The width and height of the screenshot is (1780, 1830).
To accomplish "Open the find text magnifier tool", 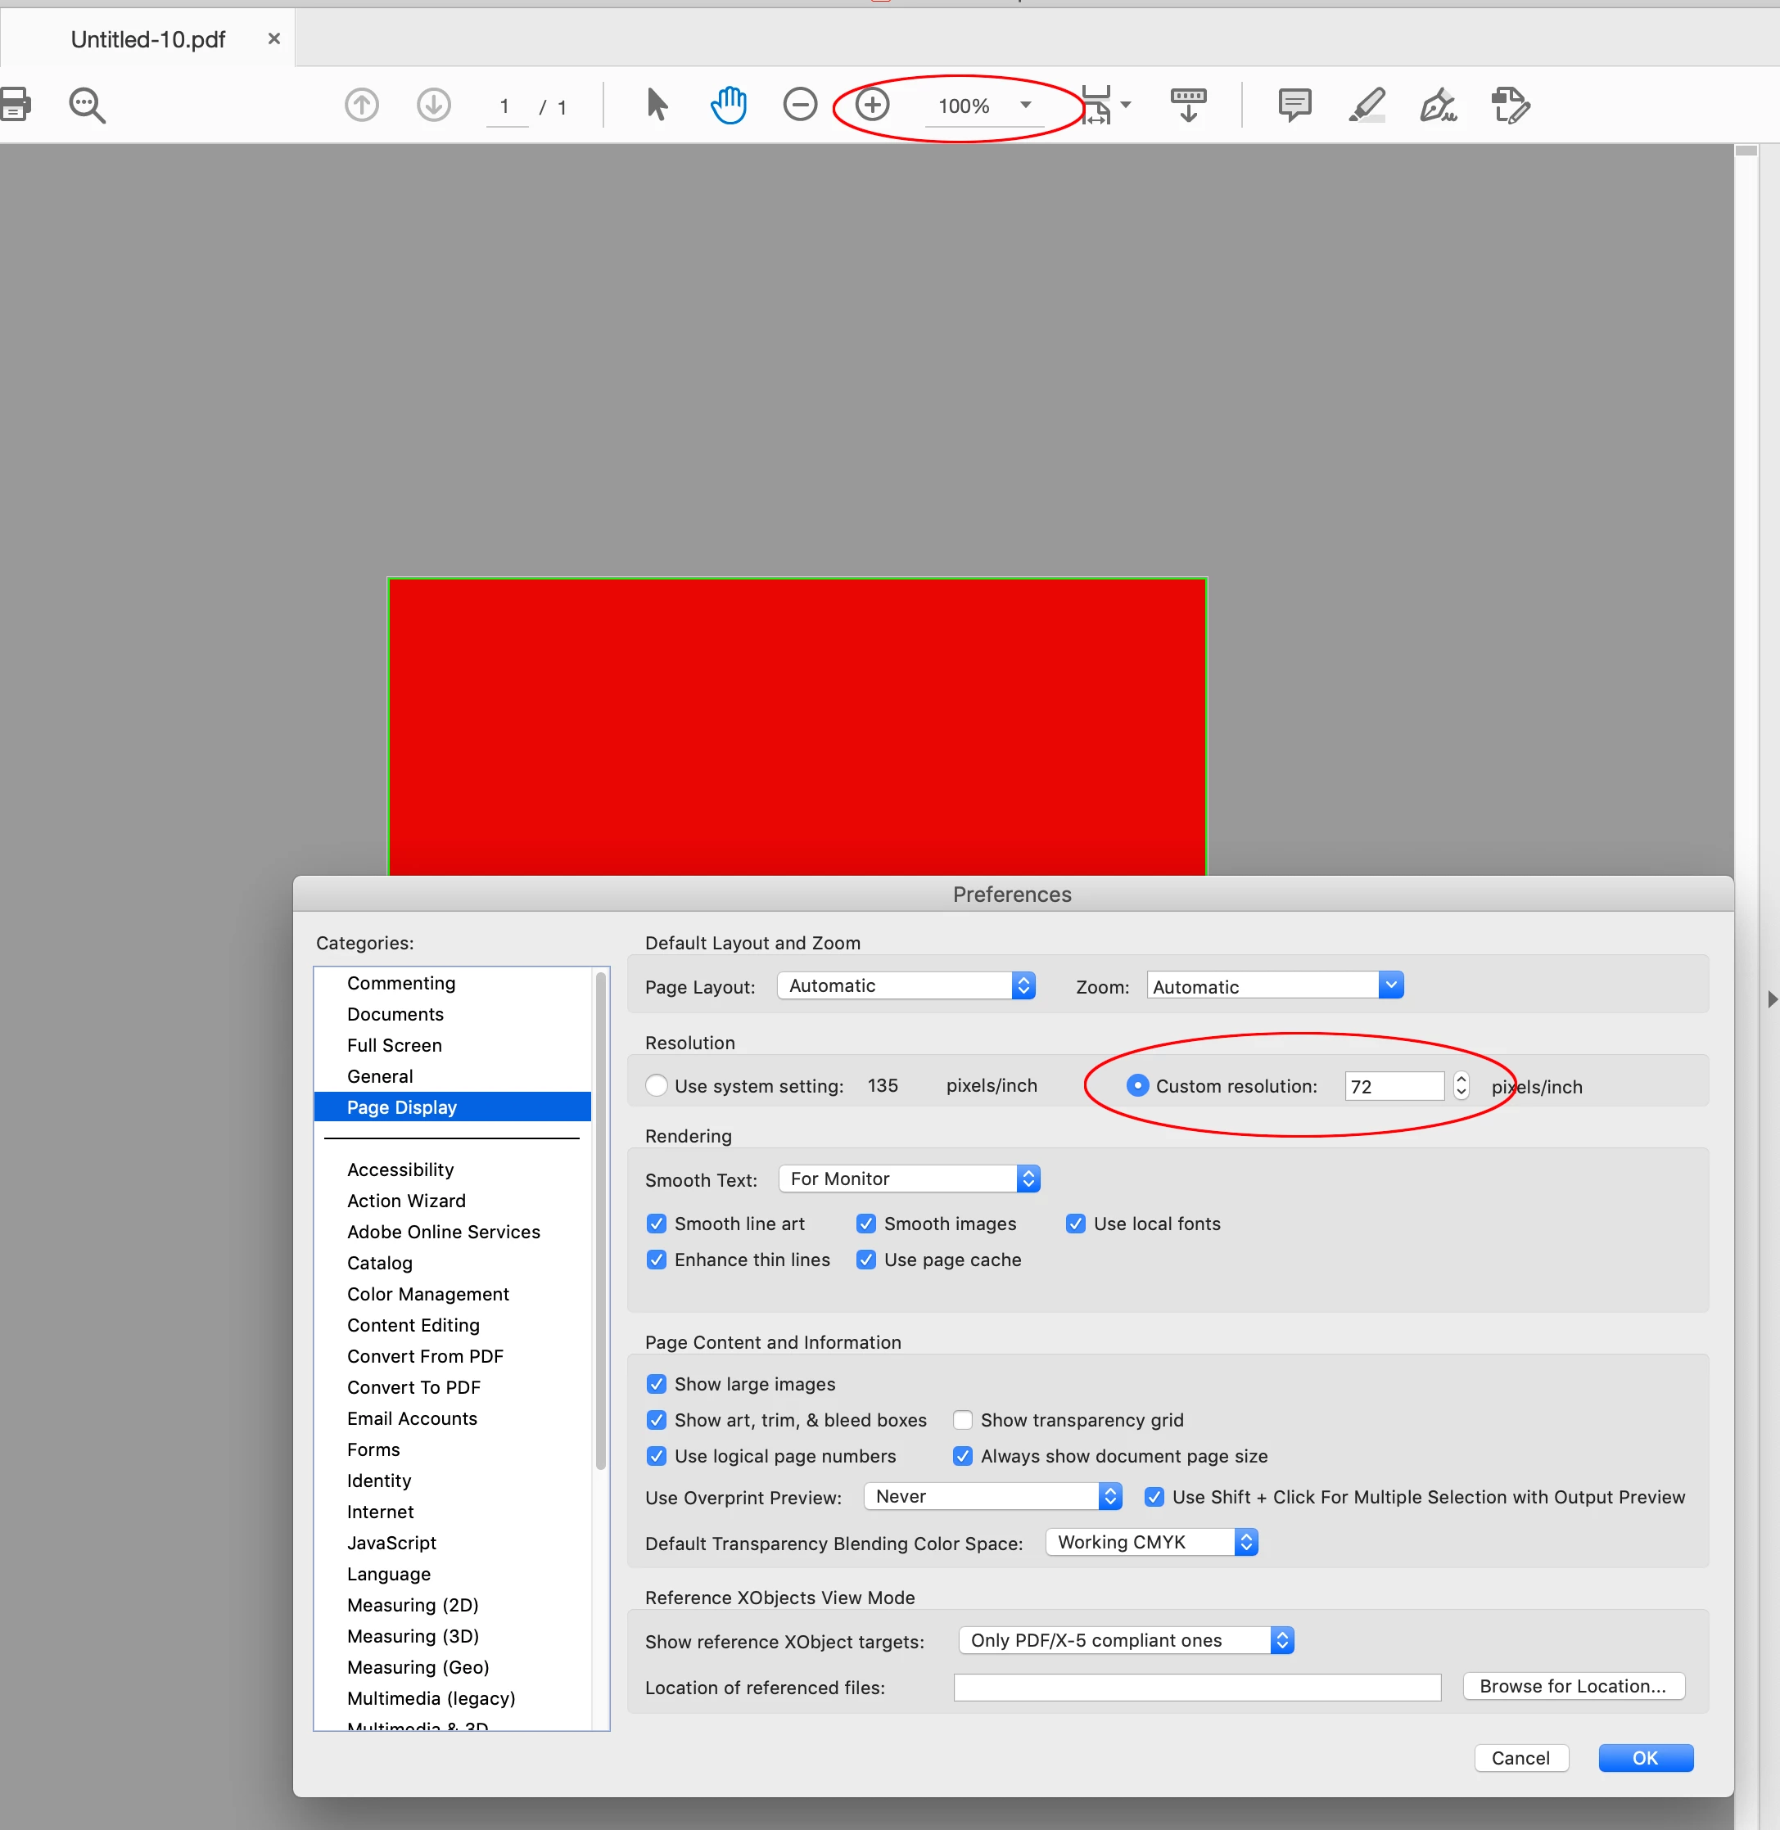I will tap(87, 105).
